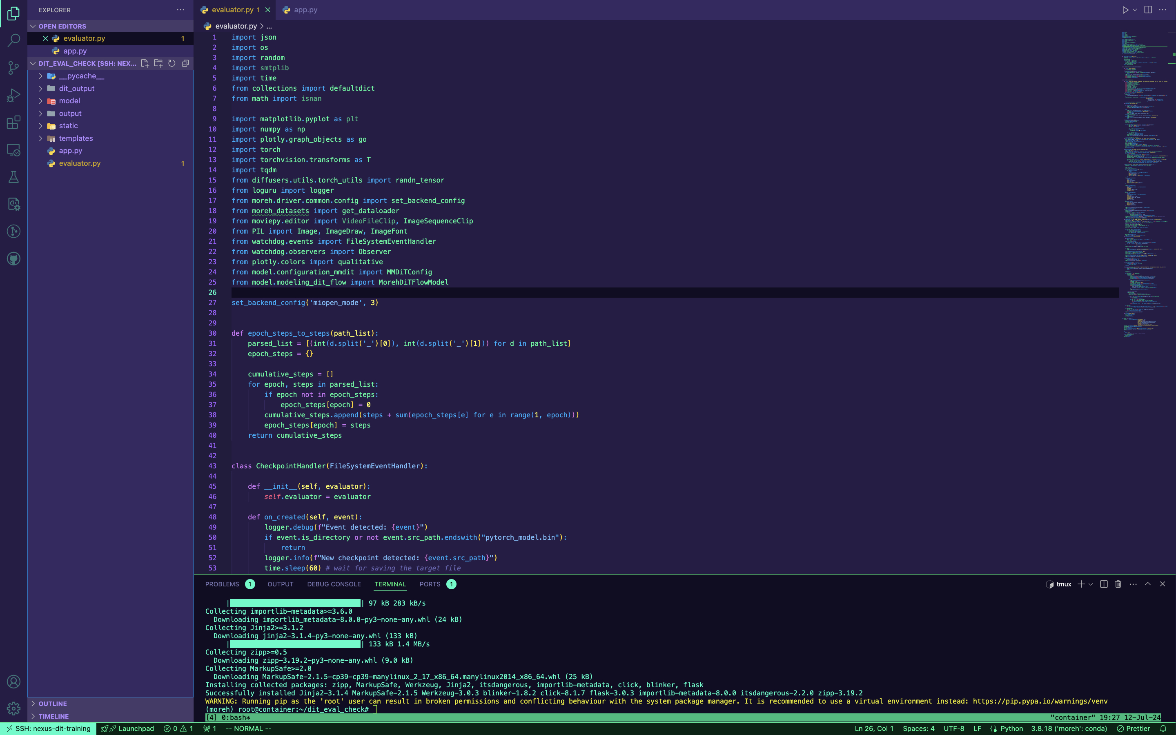Open the GitHub icon in activity bar

pyautogui.click(x=13, y=258)
